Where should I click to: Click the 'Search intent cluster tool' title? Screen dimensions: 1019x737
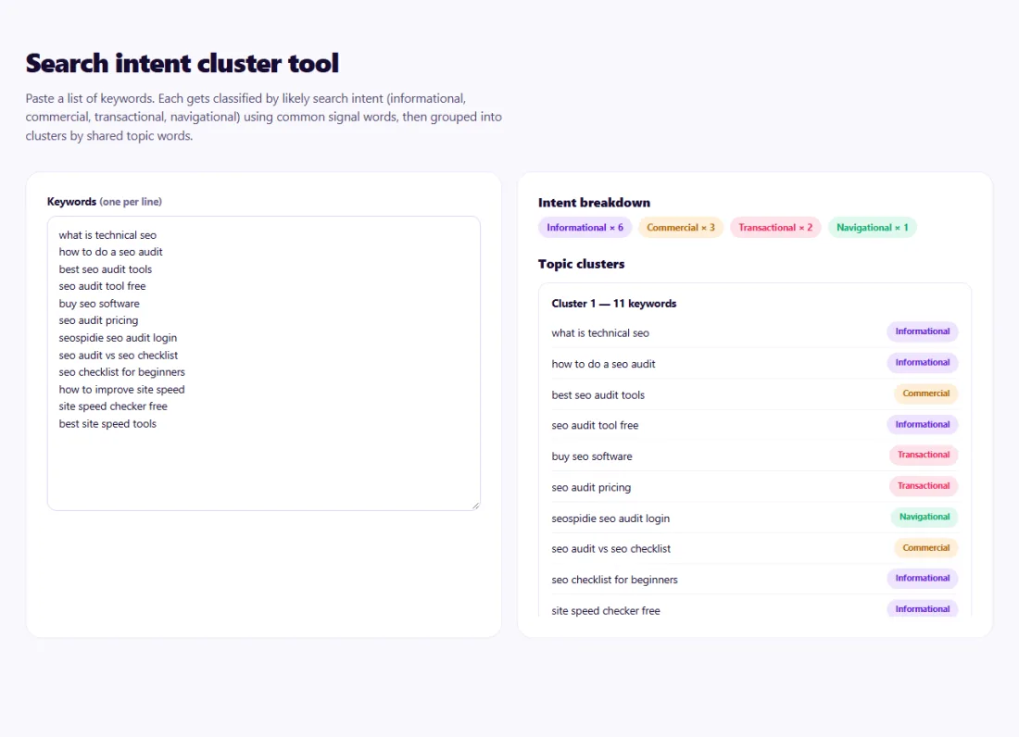pyautogui.click(x=182, y=63)
